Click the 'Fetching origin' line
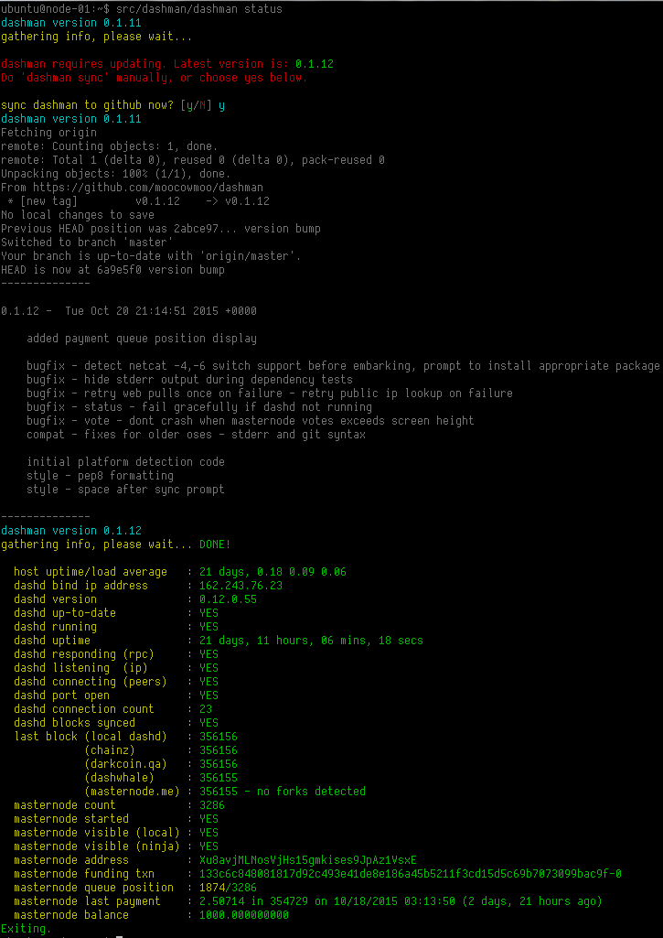Viewport: 663px width, 938px height. click(x=49, y=133)
